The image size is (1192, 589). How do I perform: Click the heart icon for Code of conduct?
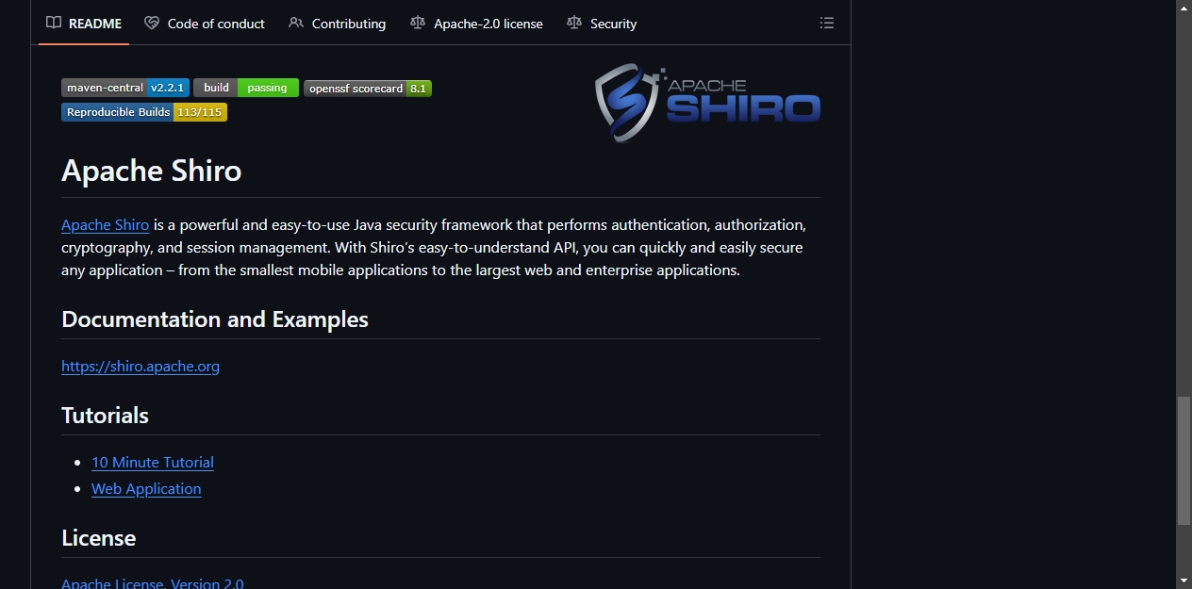click(x=152, y=23)
